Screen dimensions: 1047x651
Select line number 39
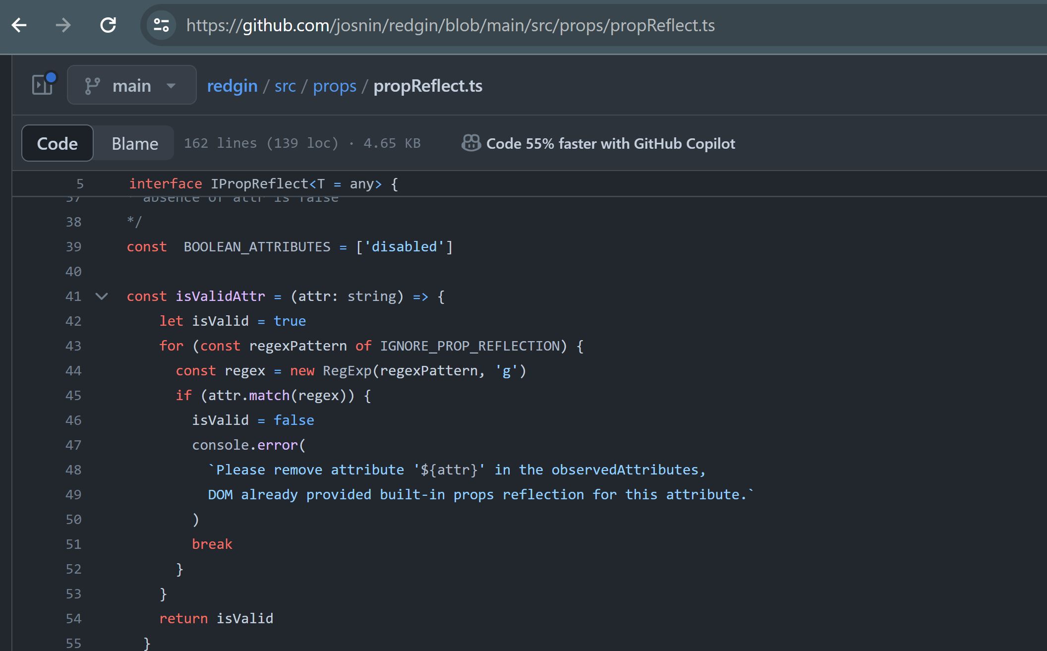coord(73,247)
